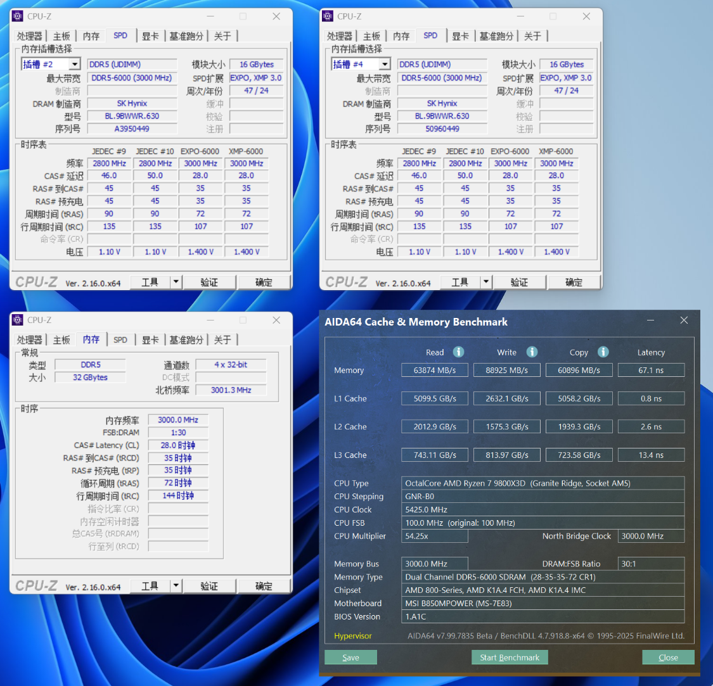Minimize the slot #4 CPU-Z window

tap(520, 16)
